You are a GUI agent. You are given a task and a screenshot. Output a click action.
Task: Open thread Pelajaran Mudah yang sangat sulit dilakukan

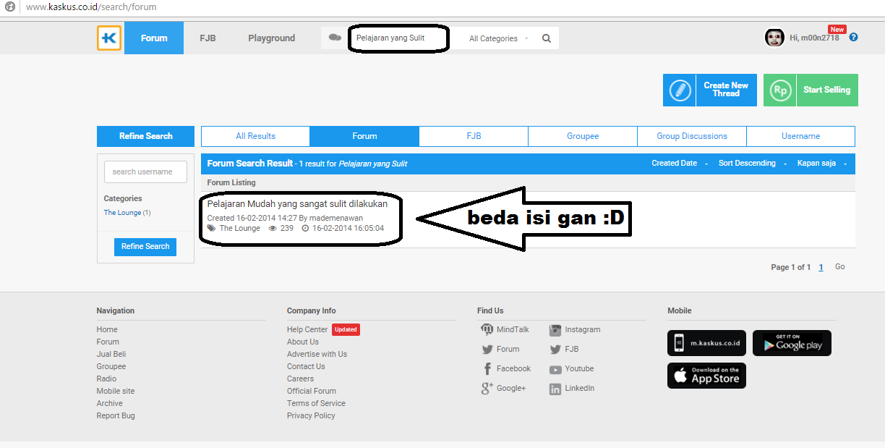tap(297, 204)
